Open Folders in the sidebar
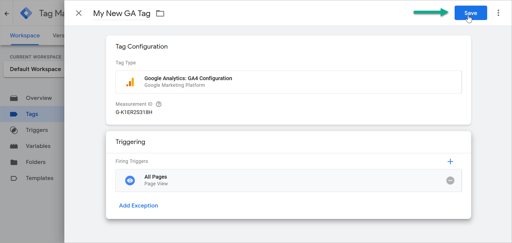This screenshot has height=243, width=512. (x=32, y=162)
